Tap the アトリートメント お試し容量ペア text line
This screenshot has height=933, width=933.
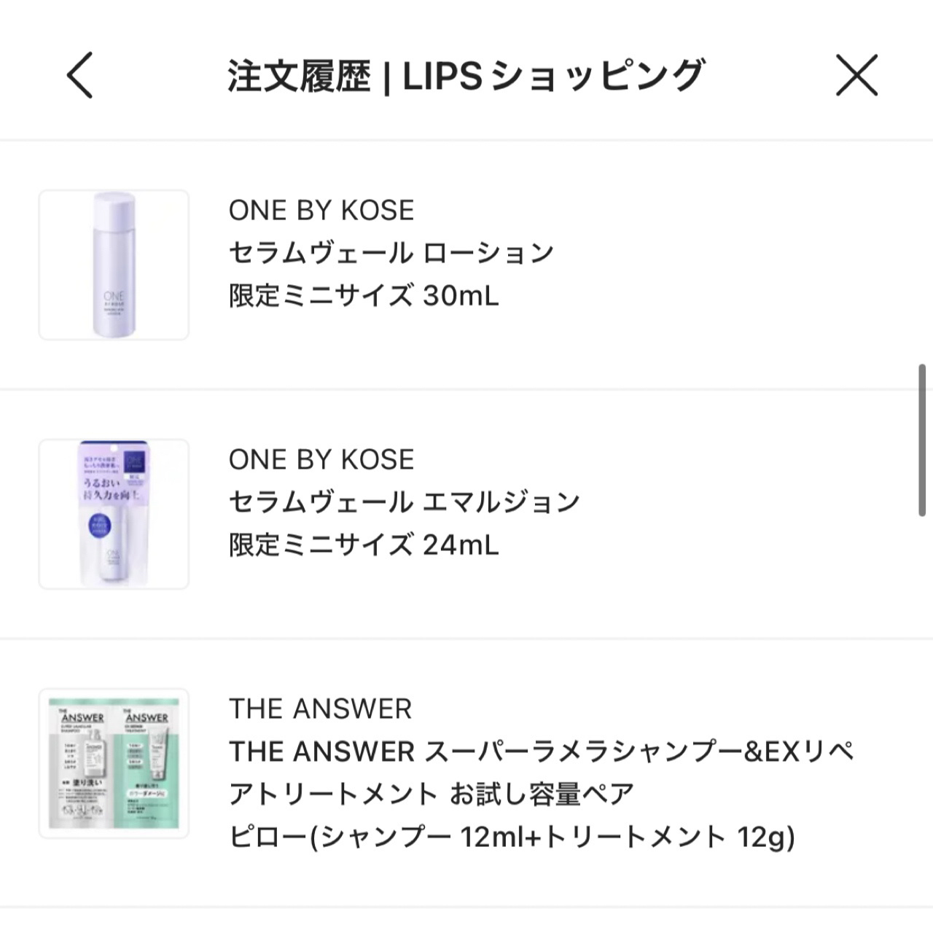coord(432,794)
